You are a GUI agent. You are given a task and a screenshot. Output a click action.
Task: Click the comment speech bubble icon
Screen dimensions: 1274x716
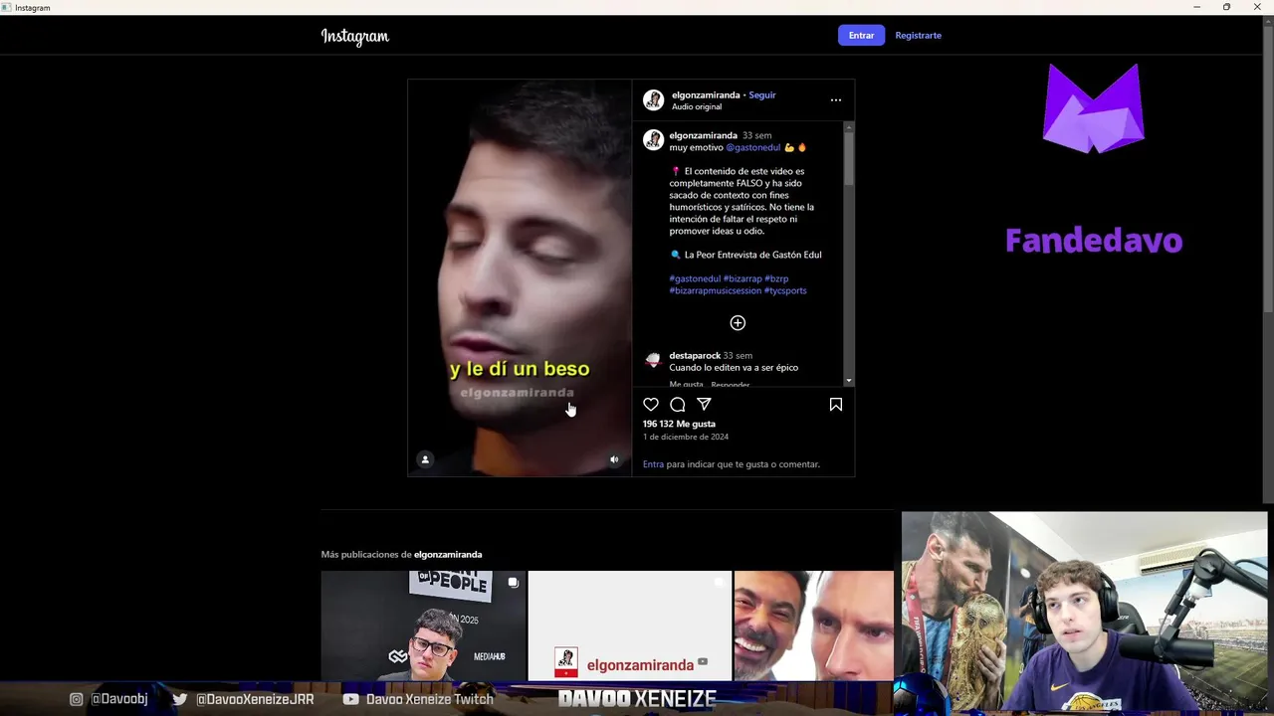tap(678, 404)
